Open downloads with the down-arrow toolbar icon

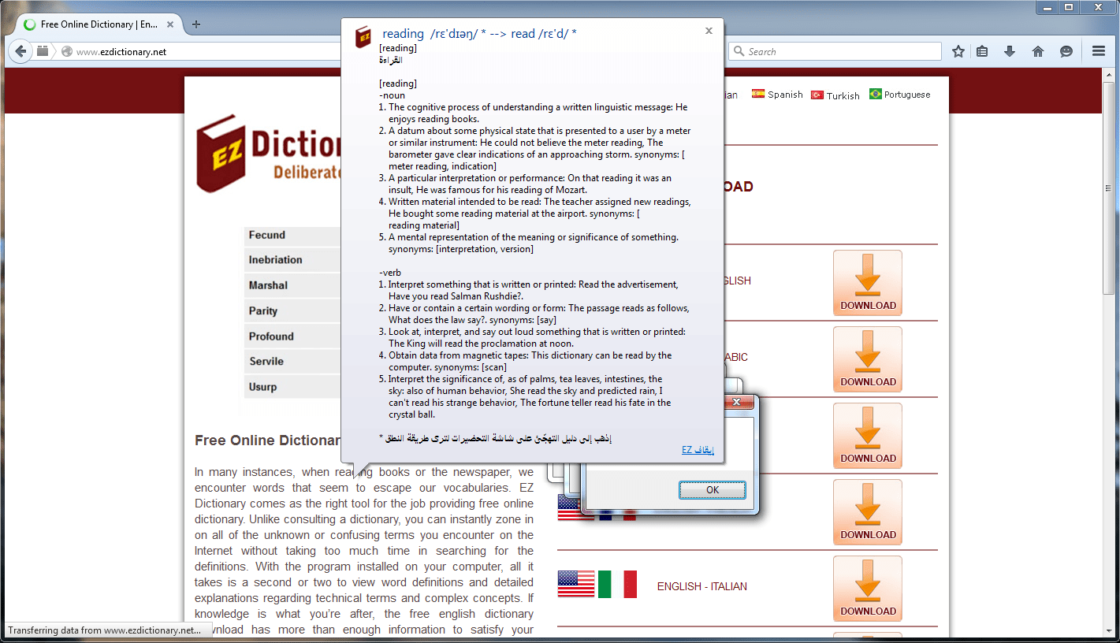[1010, 50]
